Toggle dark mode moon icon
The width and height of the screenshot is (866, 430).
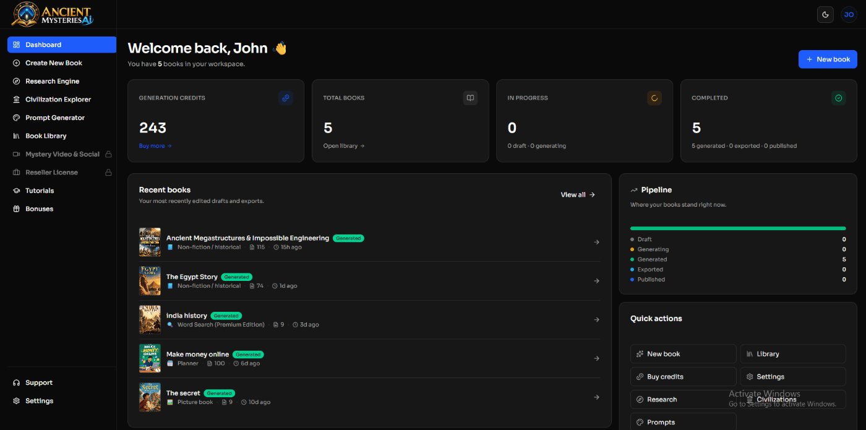[x=825, y=14]
